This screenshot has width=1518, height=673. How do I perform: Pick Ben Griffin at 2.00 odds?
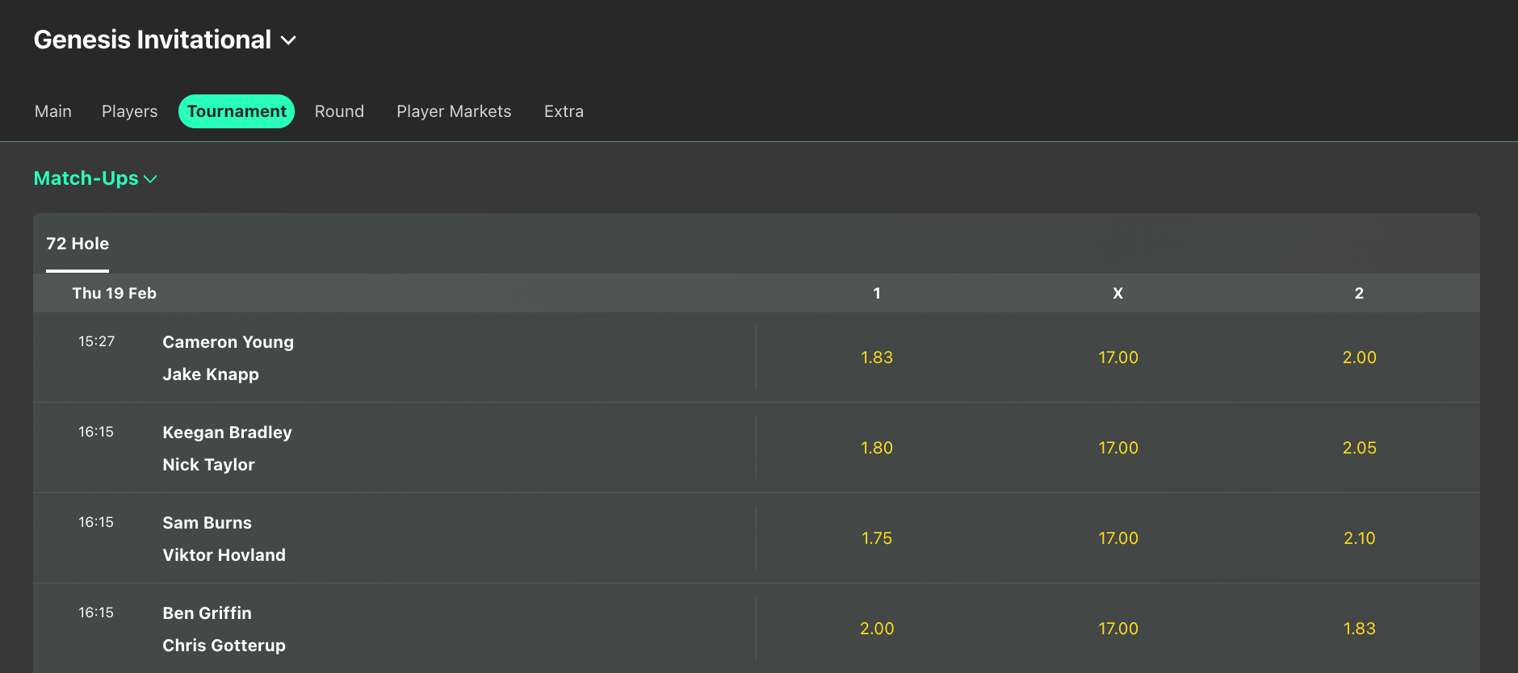pyautogui.click(x=876, y=629)
